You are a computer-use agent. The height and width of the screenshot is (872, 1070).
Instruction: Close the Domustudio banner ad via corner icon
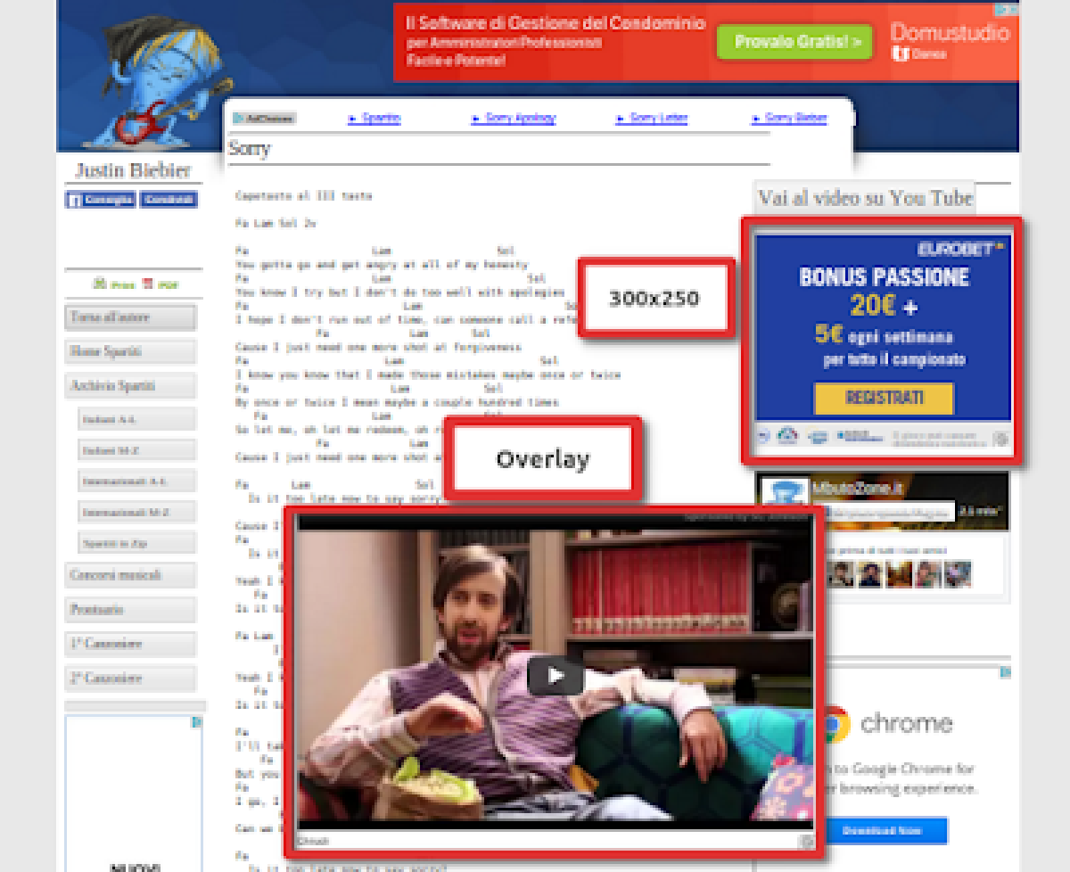pos(1008,10)
